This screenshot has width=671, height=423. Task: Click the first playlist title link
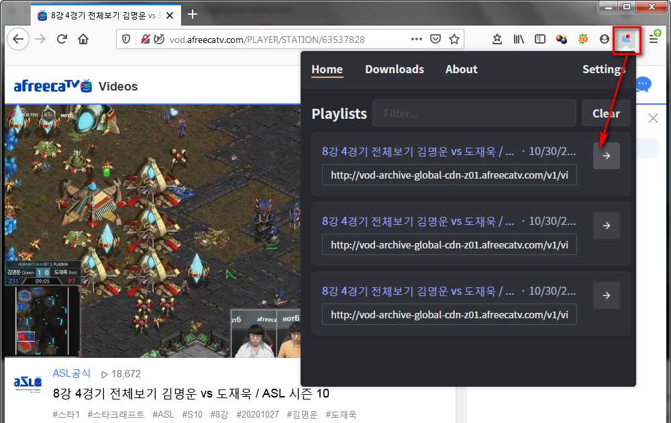pos(418,152)
